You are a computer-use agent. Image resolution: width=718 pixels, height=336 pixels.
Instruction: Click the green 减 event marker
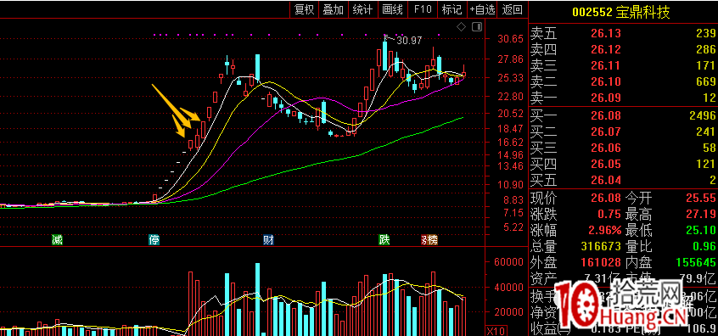pyautogui.click(x=57, y=239)
